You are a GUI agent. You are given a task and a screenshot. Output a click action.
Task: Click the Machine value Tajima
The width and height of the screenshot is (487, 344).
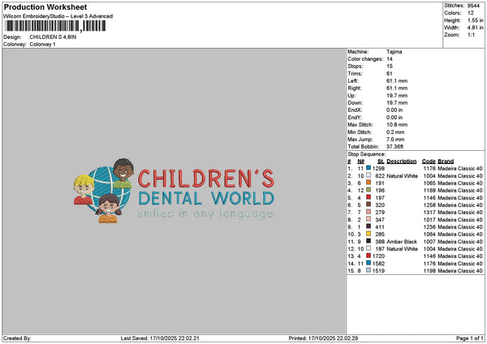click(x=394, y=52)
